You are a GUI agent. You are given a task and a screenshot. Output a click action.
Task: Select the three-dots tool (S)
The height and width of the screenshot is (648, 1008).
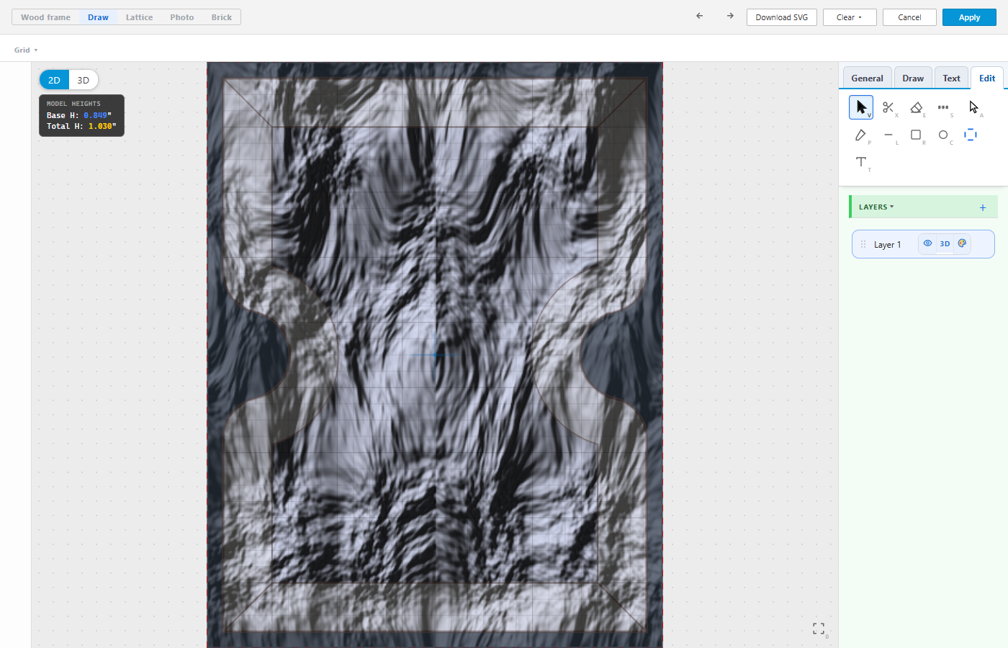943,107
